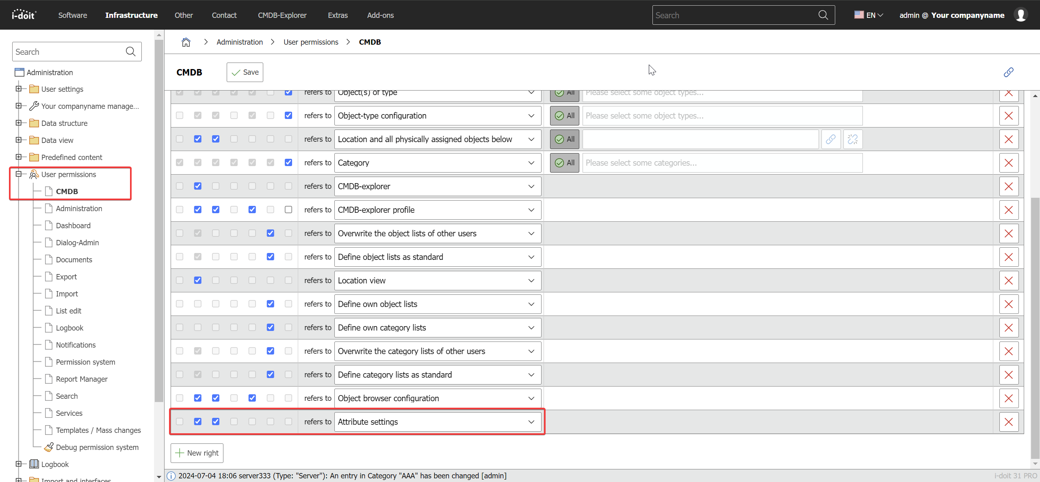Expand the User settings tree node

pyautogui.click(x=18, y=89)
